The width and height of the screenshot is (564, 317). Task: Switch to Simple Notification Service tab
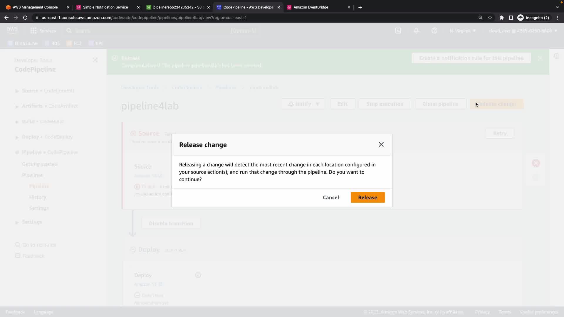point(105,7)
